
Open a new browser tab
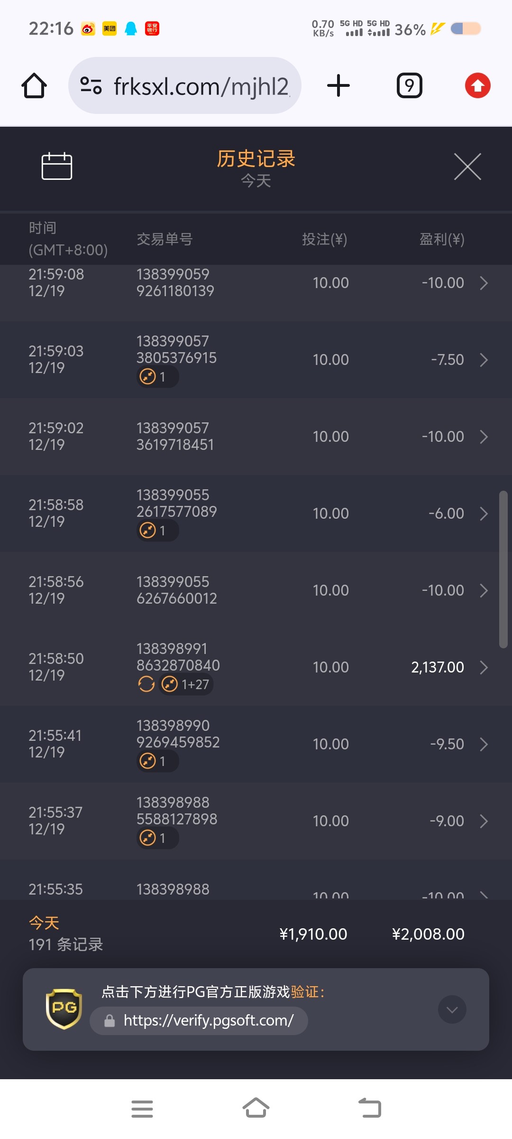click(x=338, y=86)
